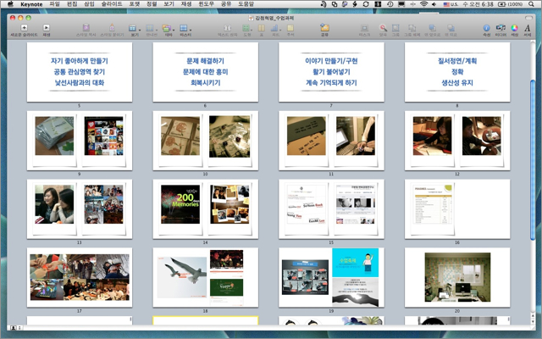Open the 재생 menu in menu bar
The width and height of the screenshot is (542, 339).
186,4
